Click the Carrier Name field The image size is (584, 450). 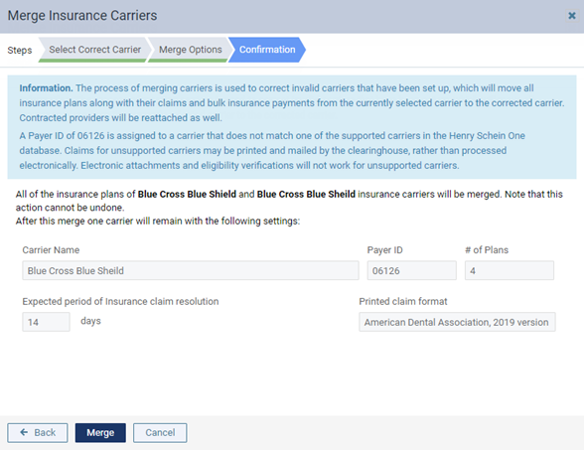tap(191, 270)
